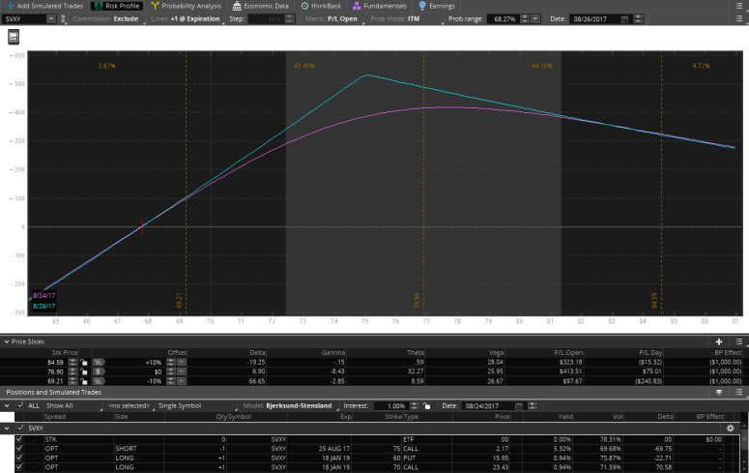Image resolution: width=749 pixels, height=473 pixels.
Task: Click the Add Simulated Trades tab icon
Action: 10,6
